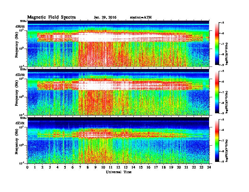Click the 10^0 frequency tick of dH/dt panel
Image resolution: width=249 pixels, height=192 pixels.
[21, 48]
